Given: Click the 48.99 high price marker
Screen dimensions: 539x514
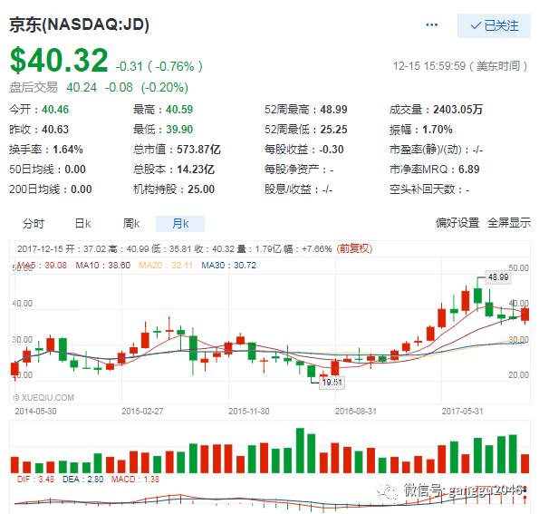Looking at the screenshot, I should 498,277.
